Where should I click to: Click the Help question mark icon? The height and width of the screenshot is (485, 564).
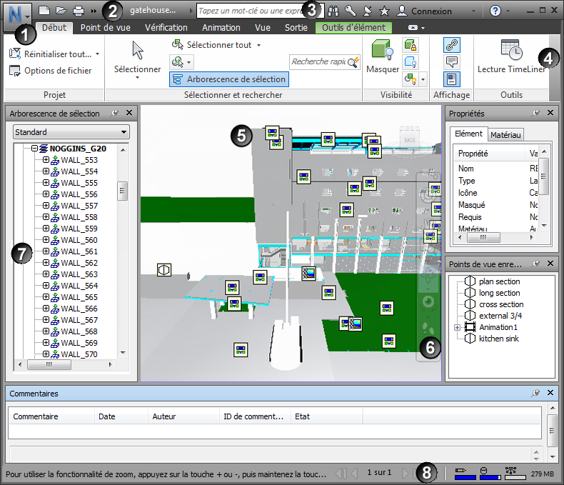coord(495,11)
